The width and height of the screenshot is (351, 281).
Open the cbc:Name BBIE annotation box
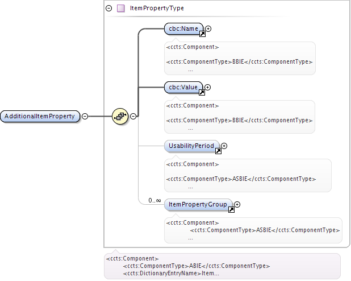[240, 59]
